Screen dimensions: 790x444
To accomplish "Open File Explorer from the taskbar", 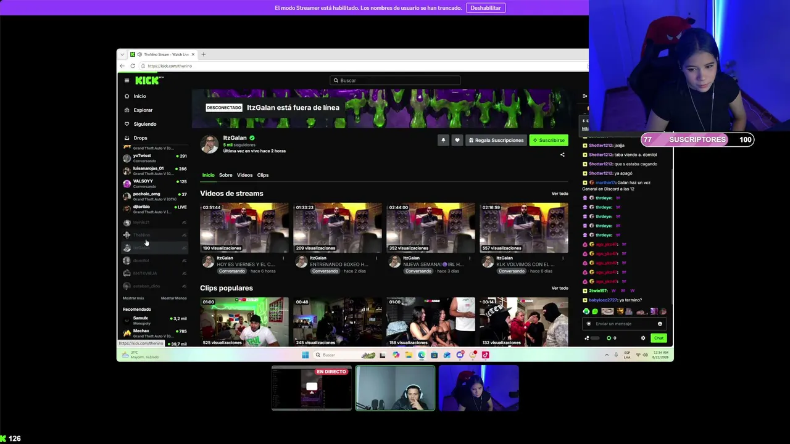I will (409, 355).
